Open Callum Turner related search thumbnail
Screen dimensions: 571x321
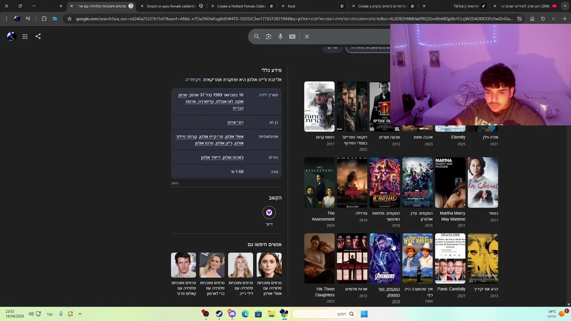183,265
